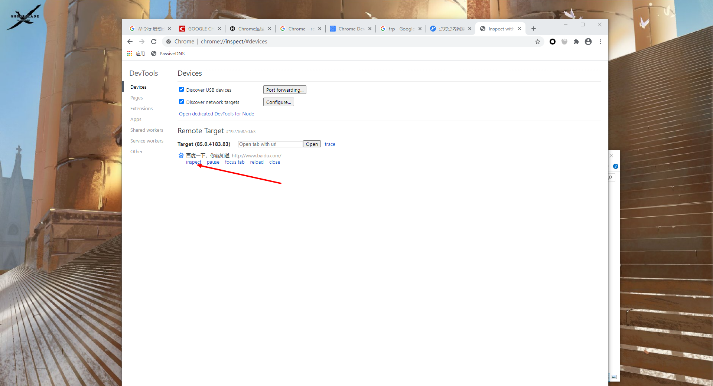
Task: Open dedicated DevTools for Node link
Action: (216, 114)
